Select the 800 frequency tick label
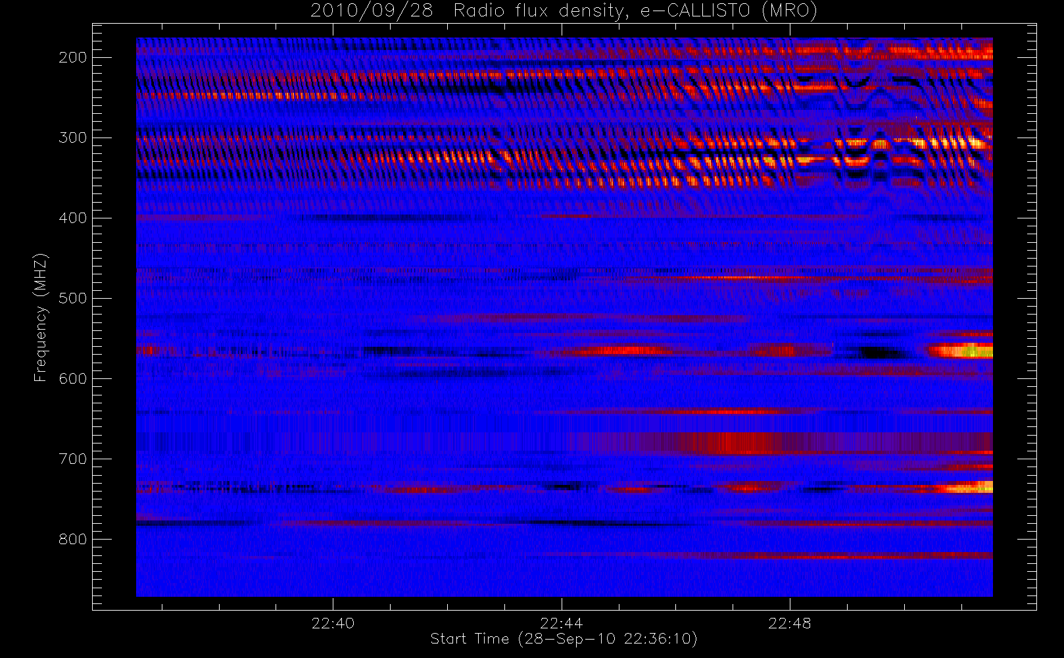 (73, 539)
